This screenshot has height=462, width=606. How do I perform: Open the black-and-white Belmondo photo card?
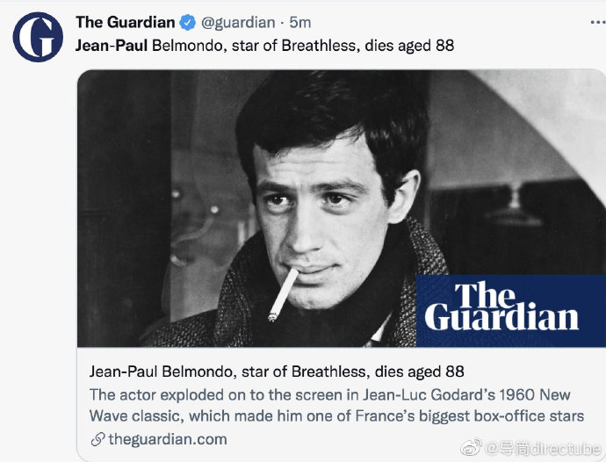click(342, 208)
